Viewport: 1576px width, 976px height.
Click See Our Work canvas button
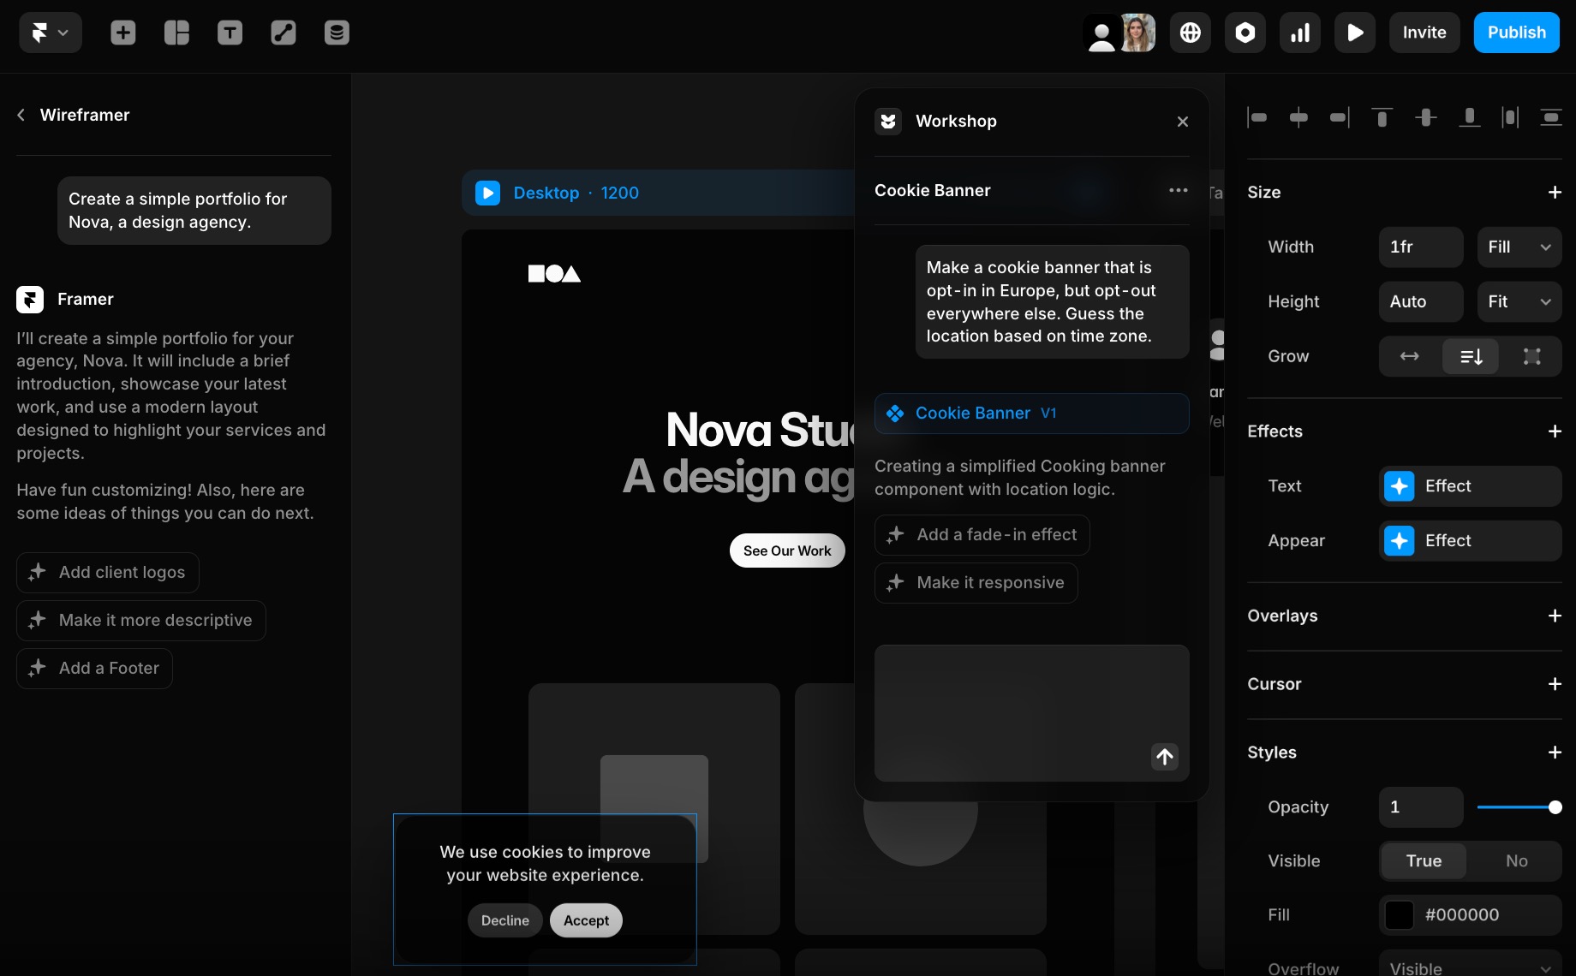coord(787,550)
